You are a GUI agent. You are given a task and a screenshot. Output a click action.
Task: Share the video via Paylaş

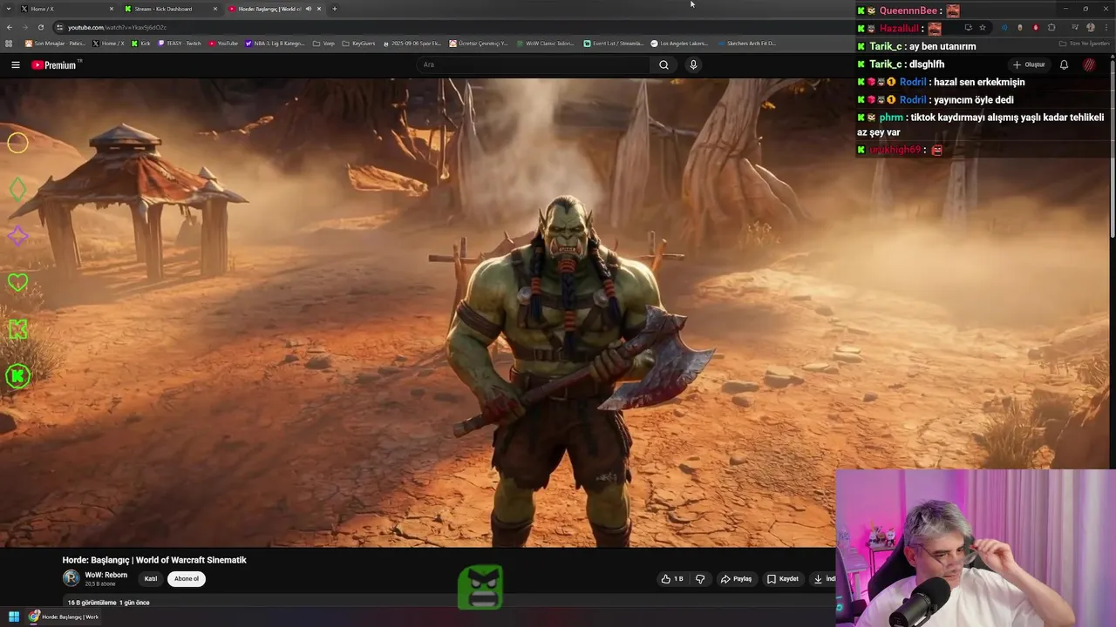[736, 578]
